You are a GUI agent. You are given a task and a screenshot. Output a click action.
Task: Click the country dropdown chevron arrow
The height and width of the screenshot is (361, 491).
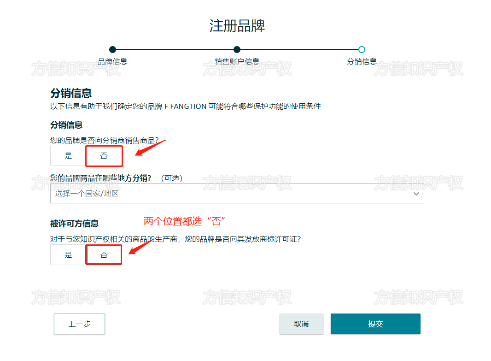click(x=416, y=193)
